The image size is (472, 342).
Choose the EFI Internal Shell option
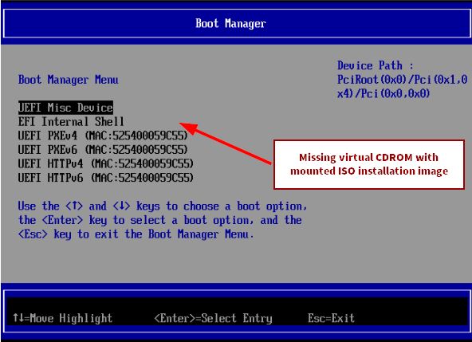tap(71, 122)
